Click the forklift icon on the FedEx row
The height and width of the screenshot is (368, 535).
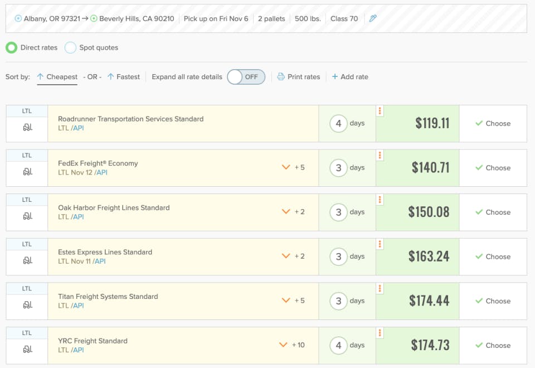pos(26,171)
